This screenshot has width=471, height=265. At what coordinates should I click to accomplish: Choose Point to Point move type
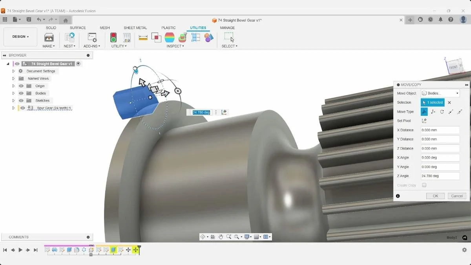point(451,111)
